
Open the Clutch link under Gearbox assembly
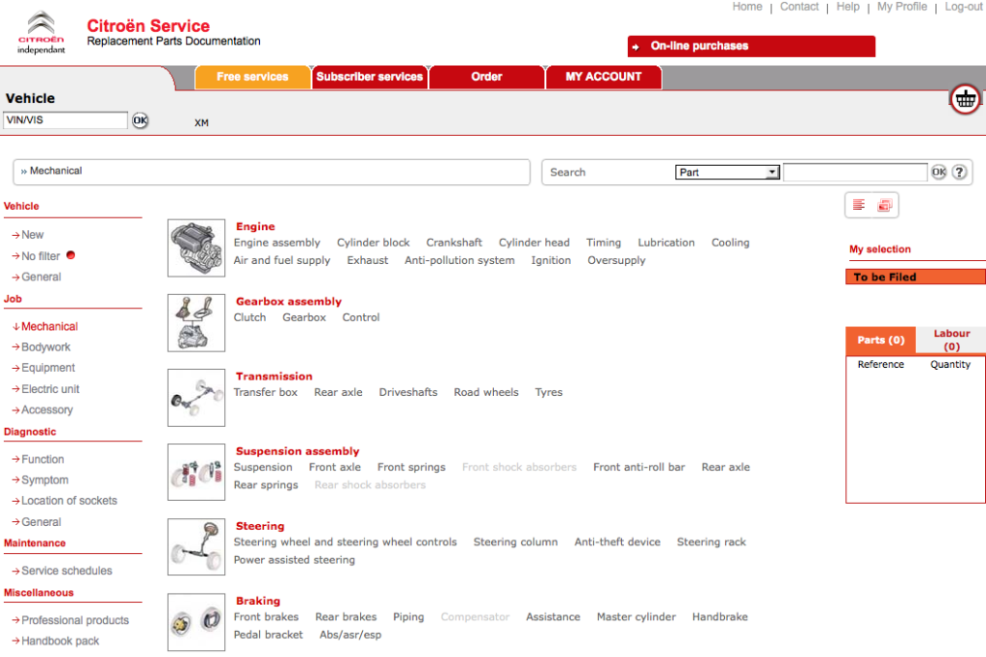coord(249,318)
